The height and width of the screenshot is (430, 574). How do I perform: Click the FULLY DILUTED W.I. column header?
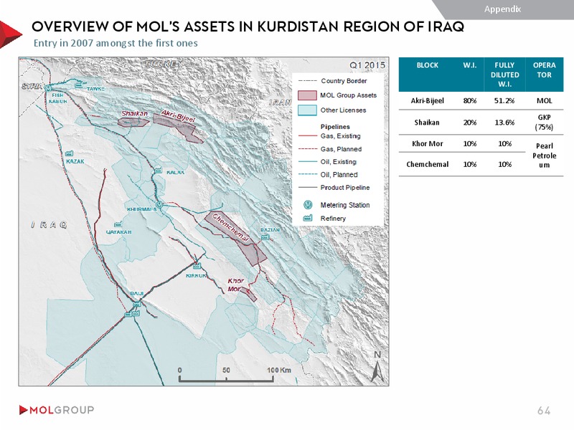point(505,75)
